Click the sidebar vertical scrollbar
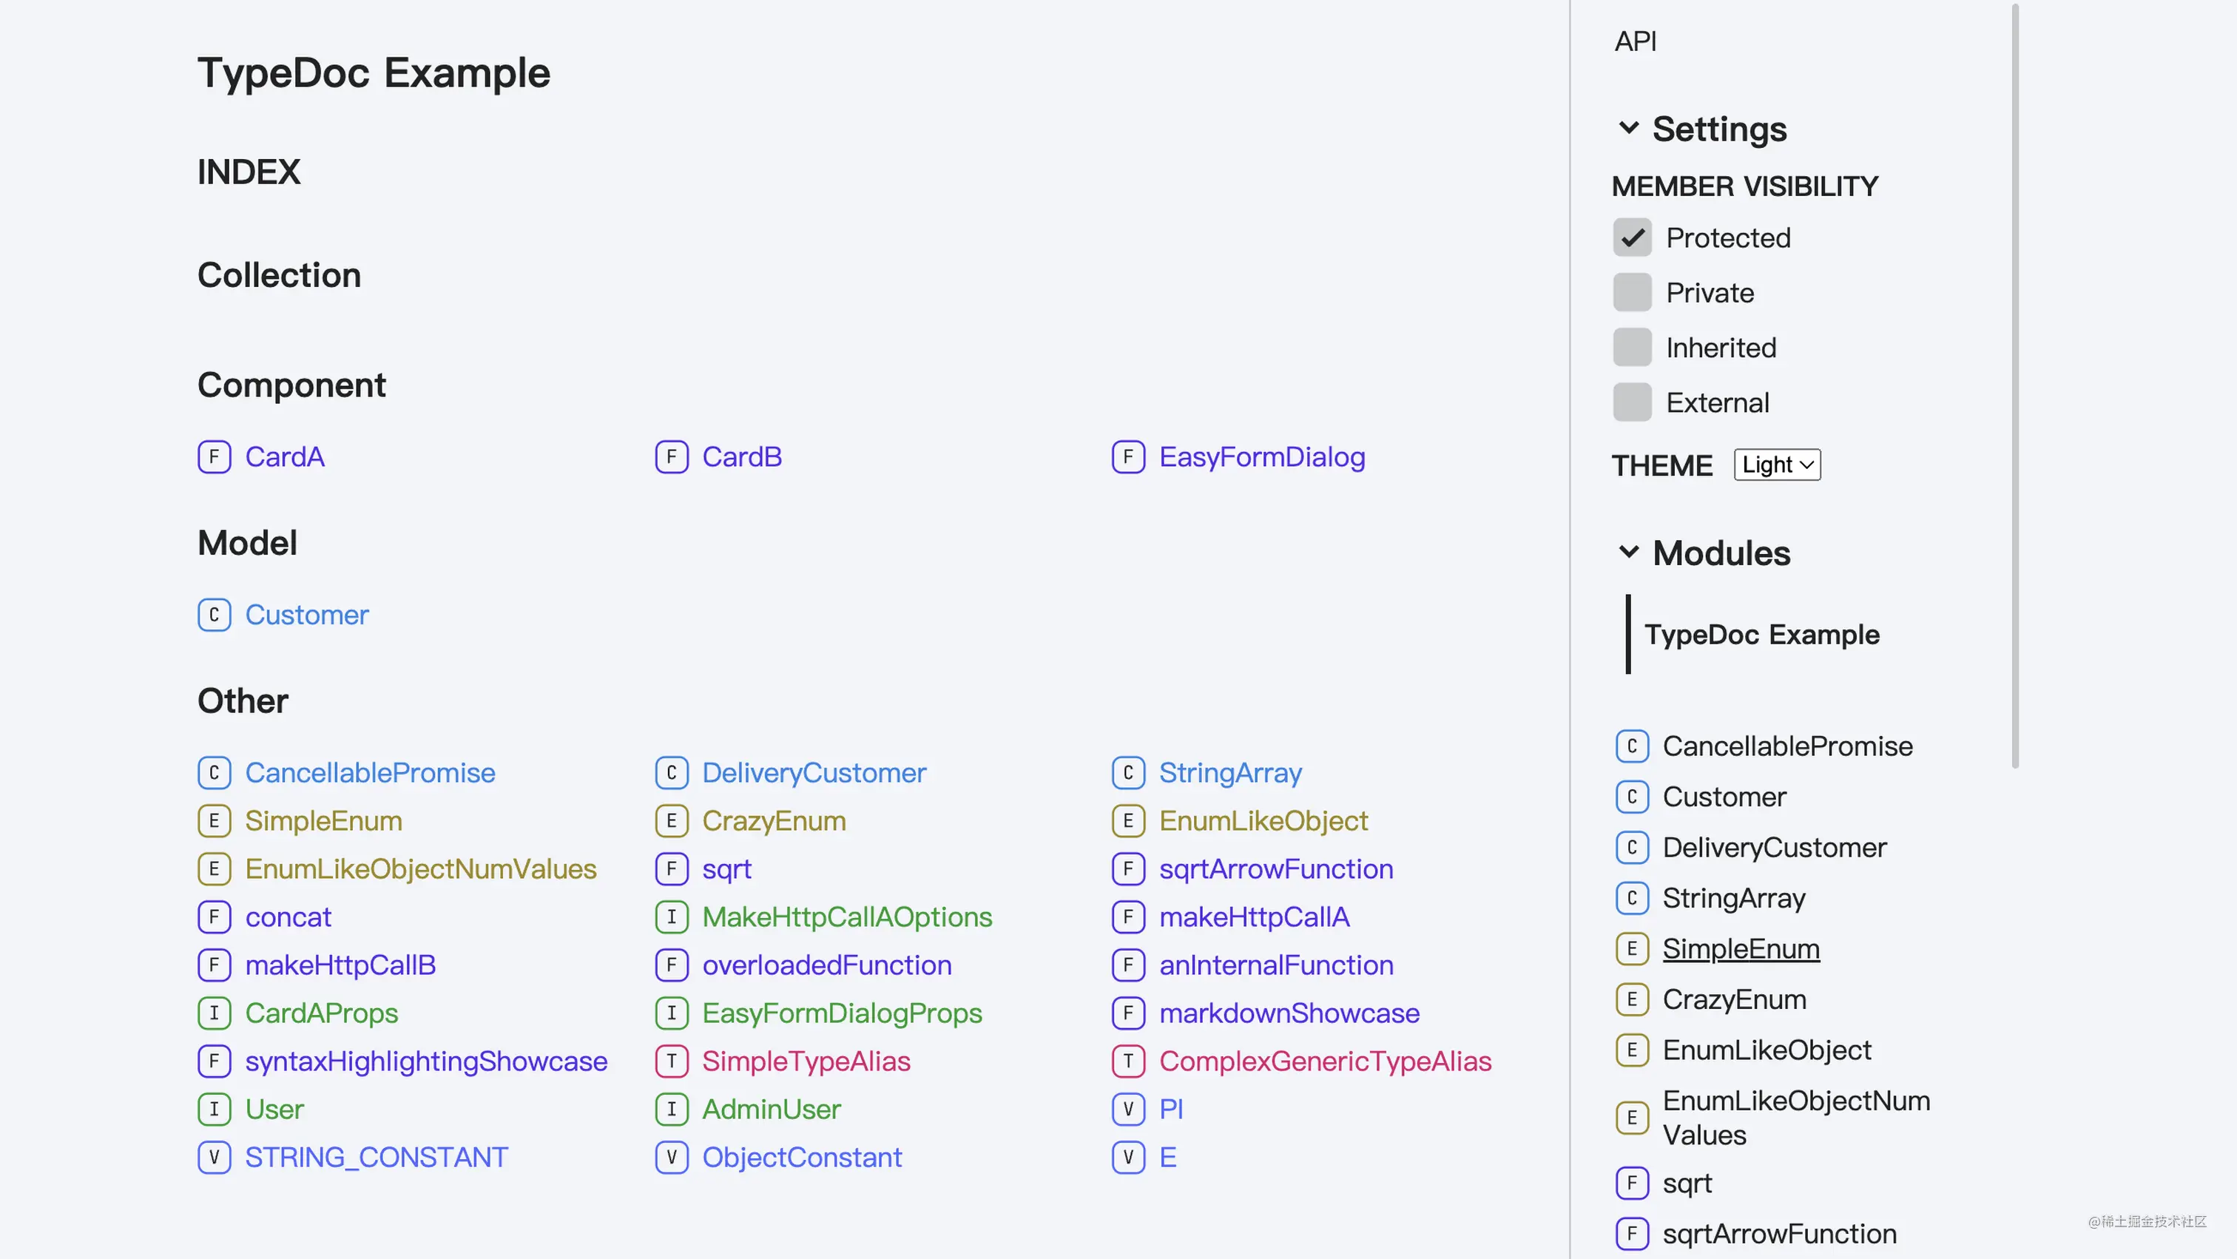2237x1259 pixels. point(2014,386)
